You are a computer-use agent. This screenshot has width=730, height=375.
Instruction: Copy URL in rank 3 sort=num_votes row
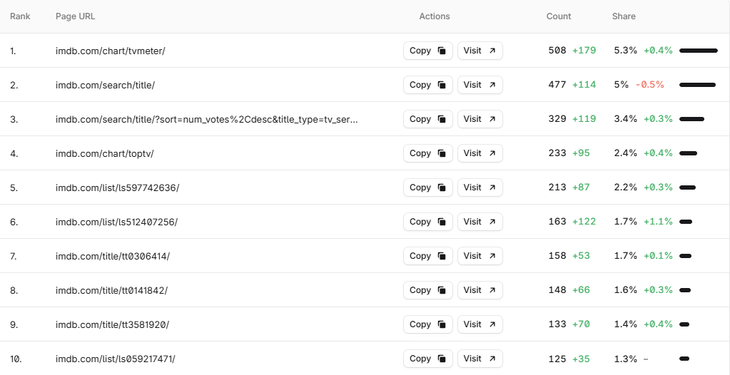[428, 119]
